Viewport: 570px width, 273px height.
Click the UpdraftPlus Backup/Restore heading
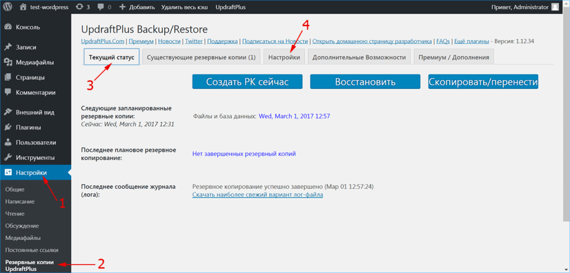coord(144,29)
